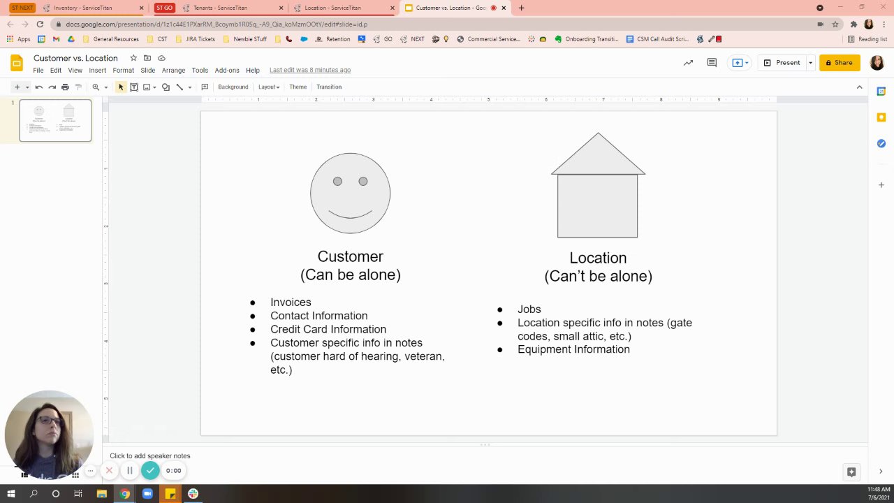Select the Text box tool
894x503 pixels.
coord(134,87)
